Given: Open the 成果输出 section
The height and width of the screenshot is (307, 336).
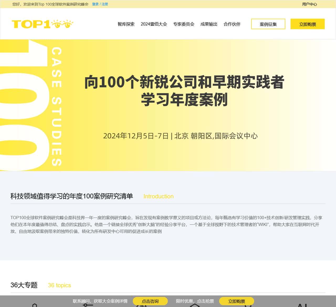Looking at the screenshot, I should coord(209,24).
